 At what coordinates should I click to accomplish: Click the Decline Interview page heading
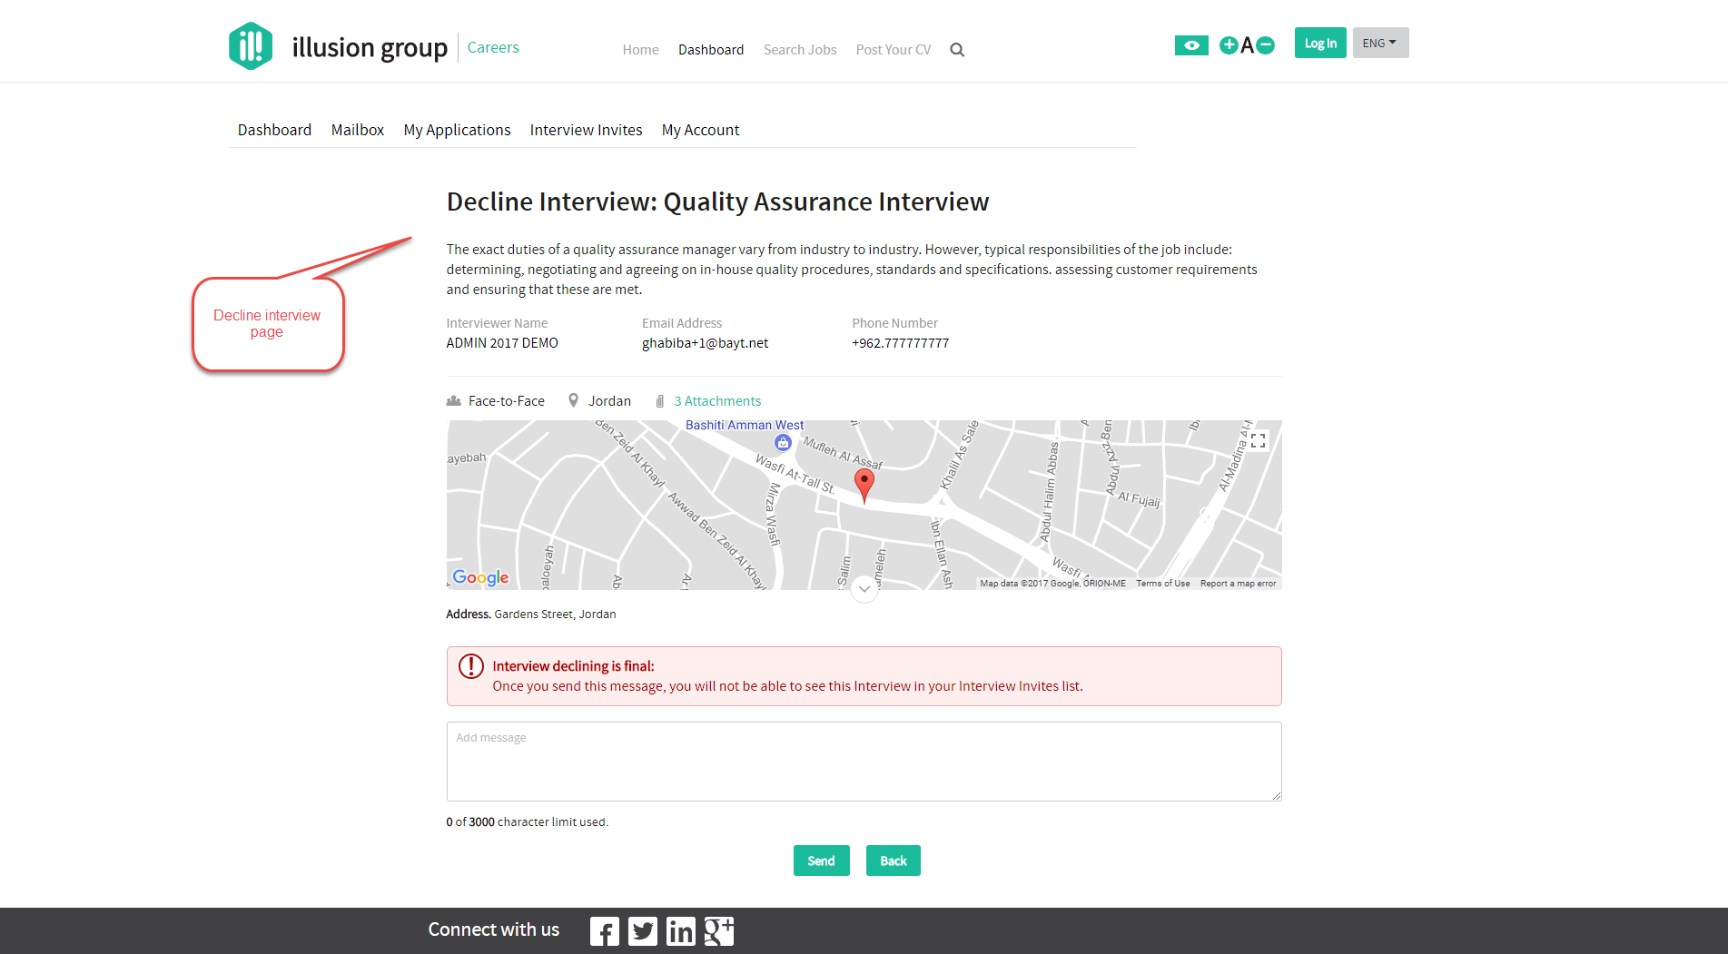click(717, 202)
